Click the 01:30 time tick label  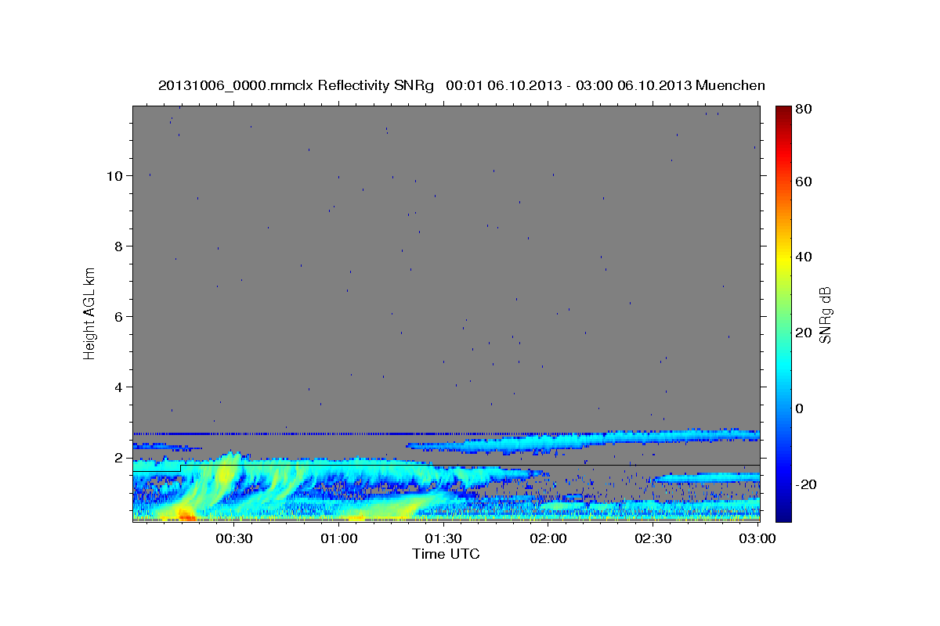tap(443, 538)
